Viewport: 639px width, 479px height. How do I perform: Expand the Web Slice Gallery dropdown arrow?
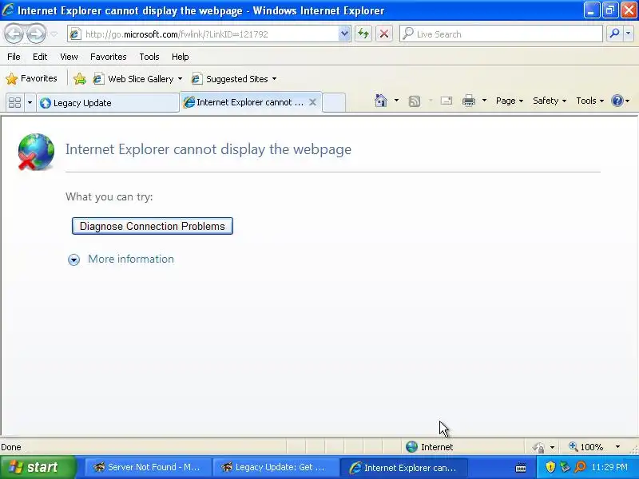(x=181, y=78)
